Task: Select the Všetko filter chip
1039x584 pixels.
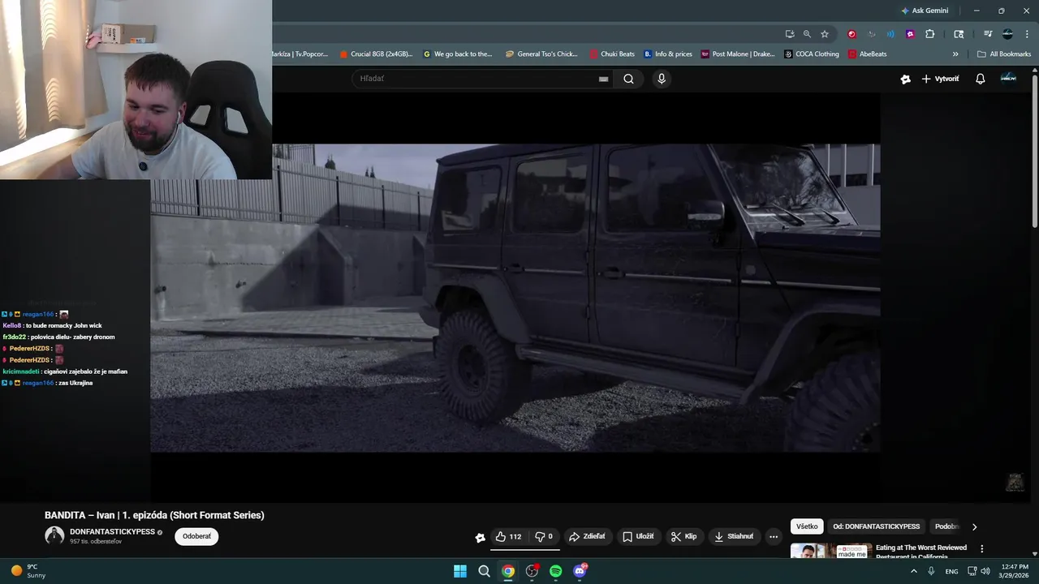Action: (807, 526)
